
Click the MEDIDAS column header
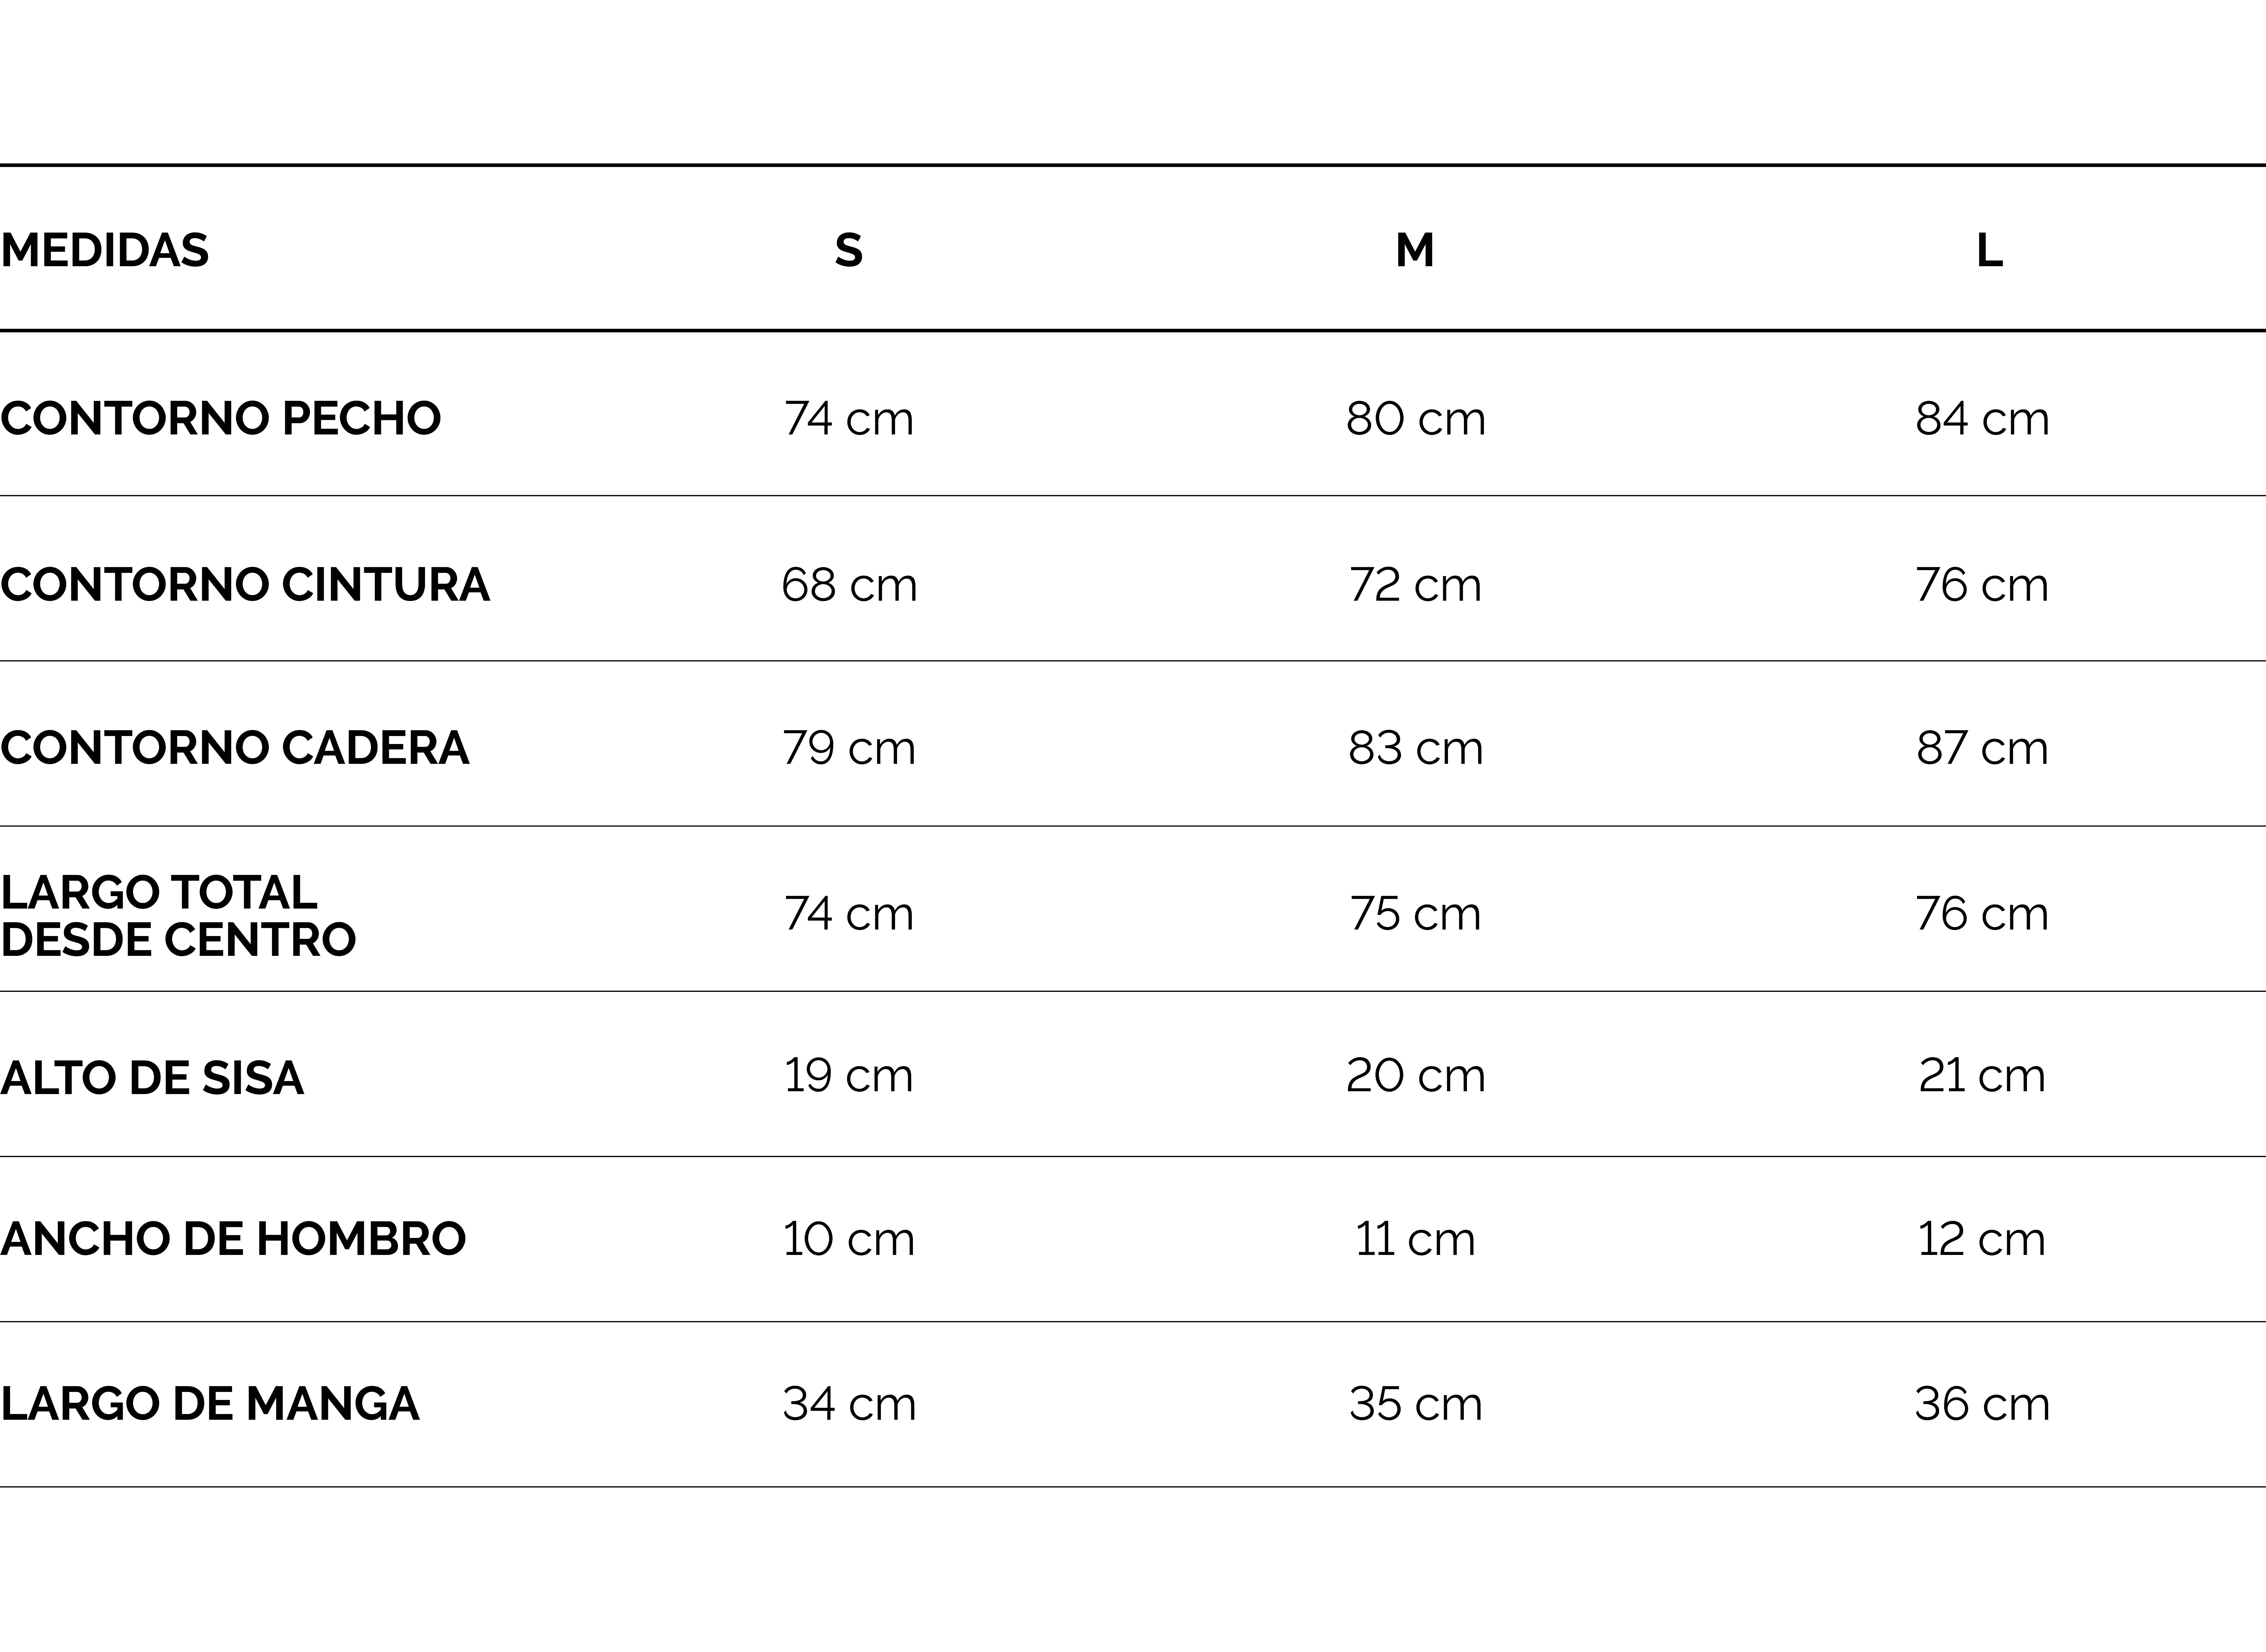[105, 250]
